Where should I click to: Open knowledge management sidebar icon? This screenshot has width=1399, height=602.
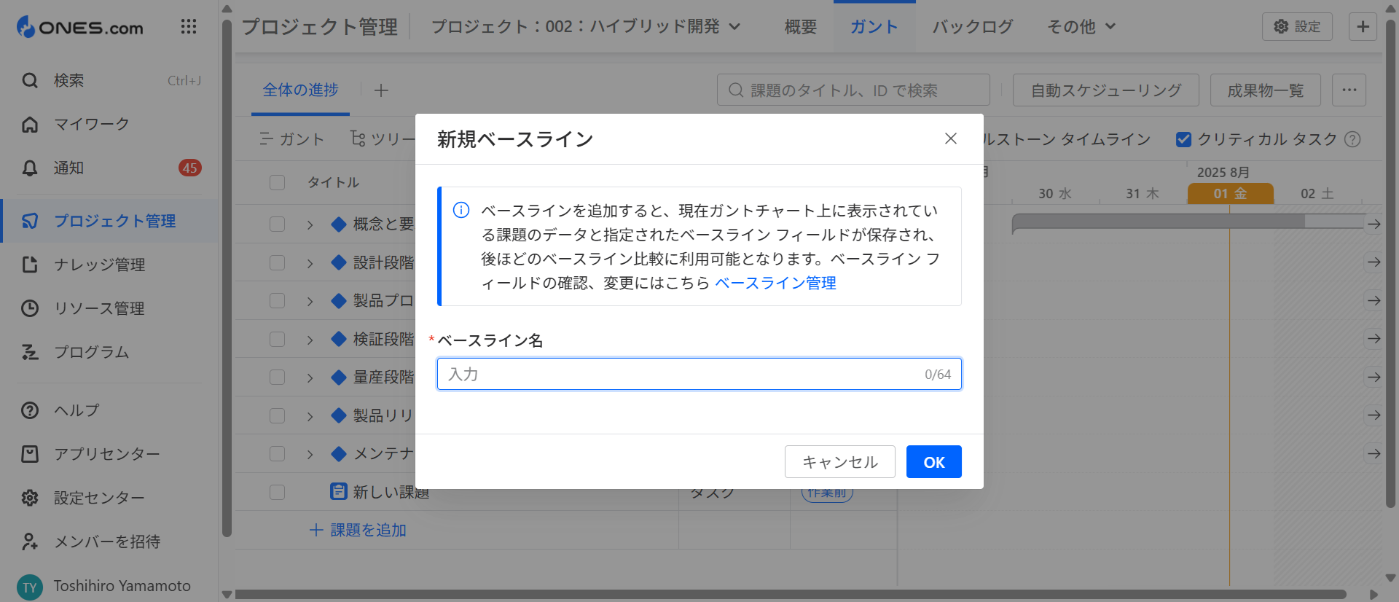pyautogui.click(x=30, y=265)
